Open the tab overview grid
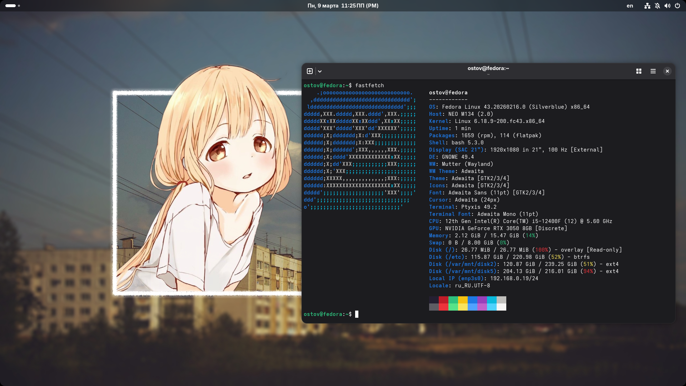Viewport: 686px width, 386px height. (x=639, y=71)
